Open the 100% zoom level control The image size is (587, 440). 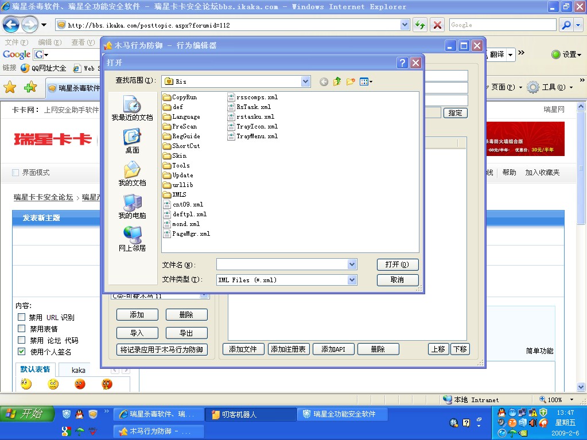(557, 400)
